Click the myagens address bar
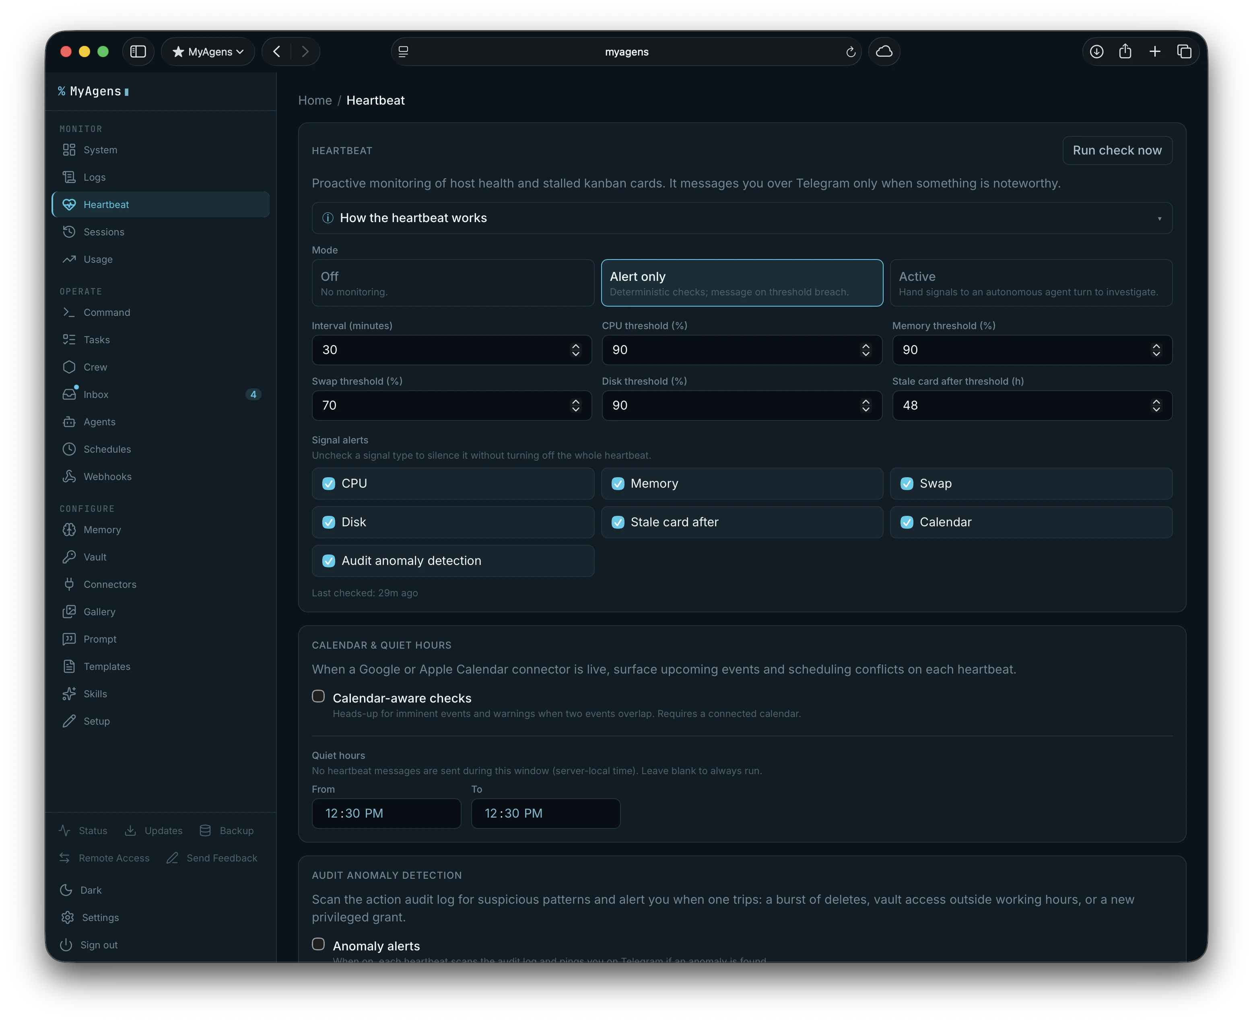The width and height of the screenshot is (1253, 1022). point(626,52)
